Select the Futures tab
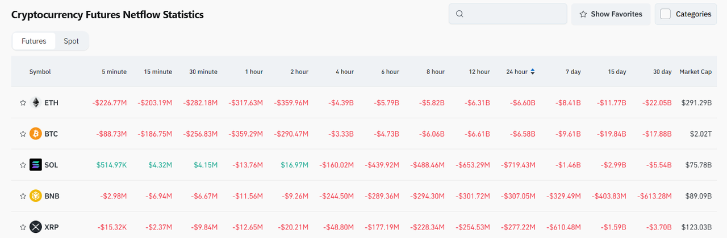Viewport: 727px width, 238px height. [34, 41]
